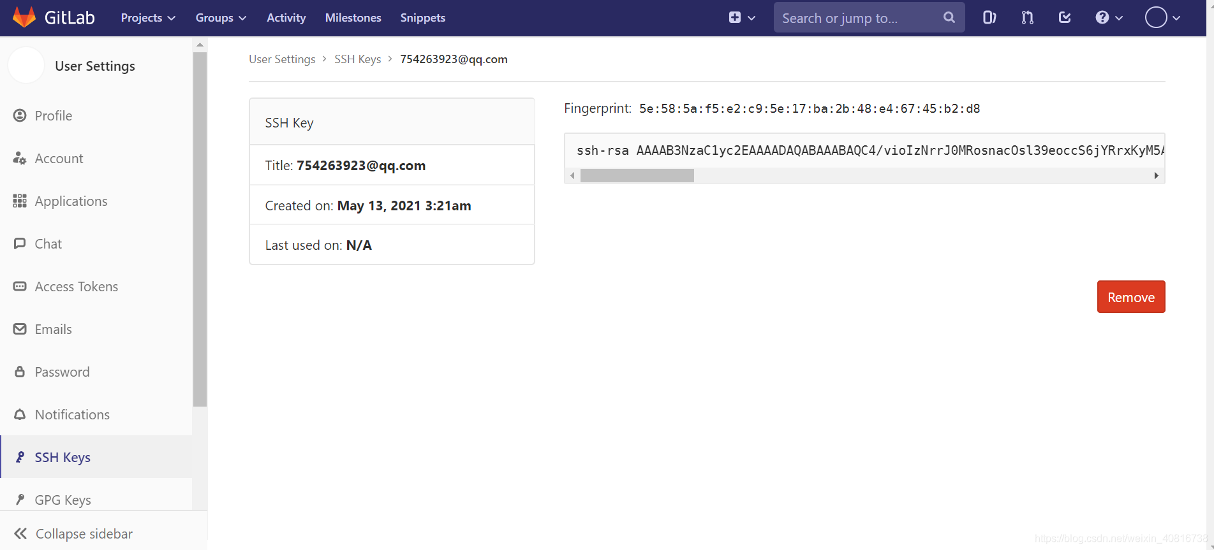The image size is (1214, 550).
Task: Remove this SSH key
Action: click(1131, 297)
